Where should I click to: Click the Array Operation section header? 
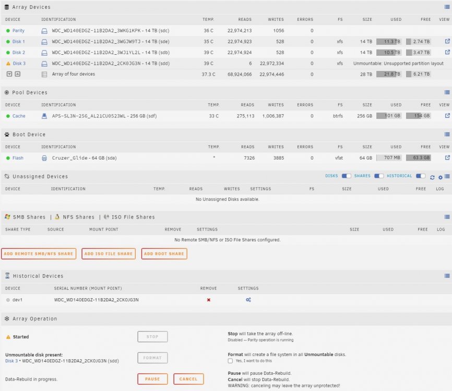coord(34,319)
